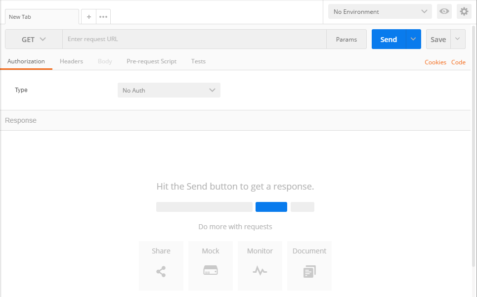Click the Save button
Image resolution: width=477 pixels, height=297 pixels.
(x=438, y=39)
